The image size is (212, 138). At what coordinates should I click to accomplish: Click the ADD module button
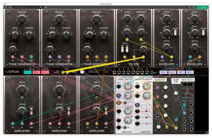click(x=28, y=72)
